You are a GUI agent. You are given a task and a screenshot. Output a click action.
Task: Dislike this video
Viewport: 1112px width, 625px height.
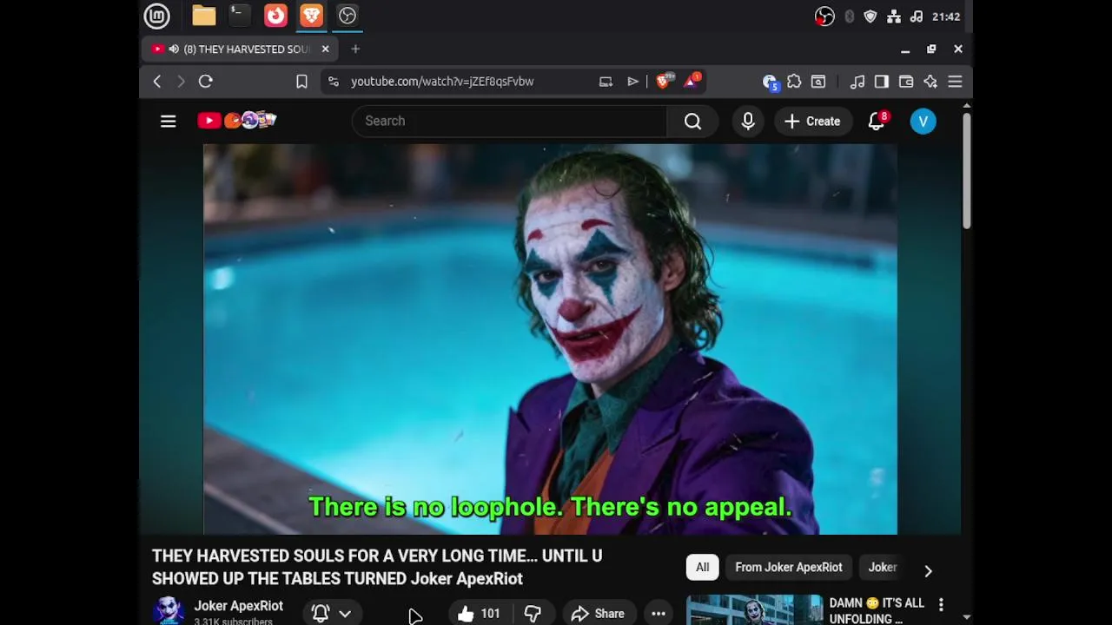pyautogui.click(x=533, y=614)
